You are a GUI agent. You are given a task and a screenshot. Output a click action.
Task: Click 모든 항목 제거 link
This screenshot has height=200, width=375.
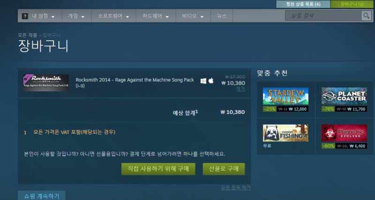236,187
